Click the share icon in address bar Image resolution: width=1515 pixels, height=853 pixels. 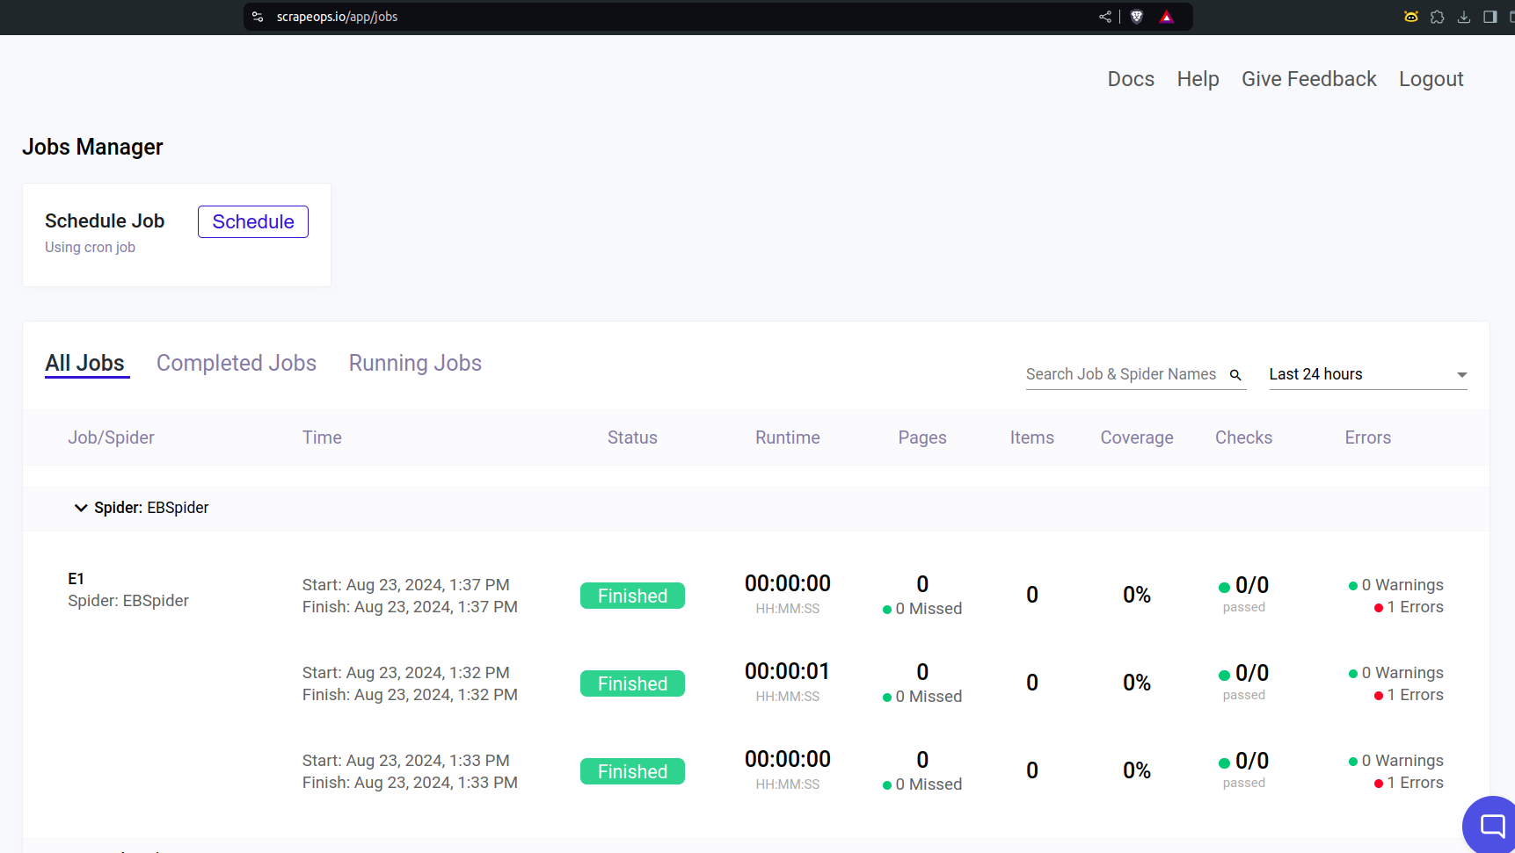(1105, 17)
